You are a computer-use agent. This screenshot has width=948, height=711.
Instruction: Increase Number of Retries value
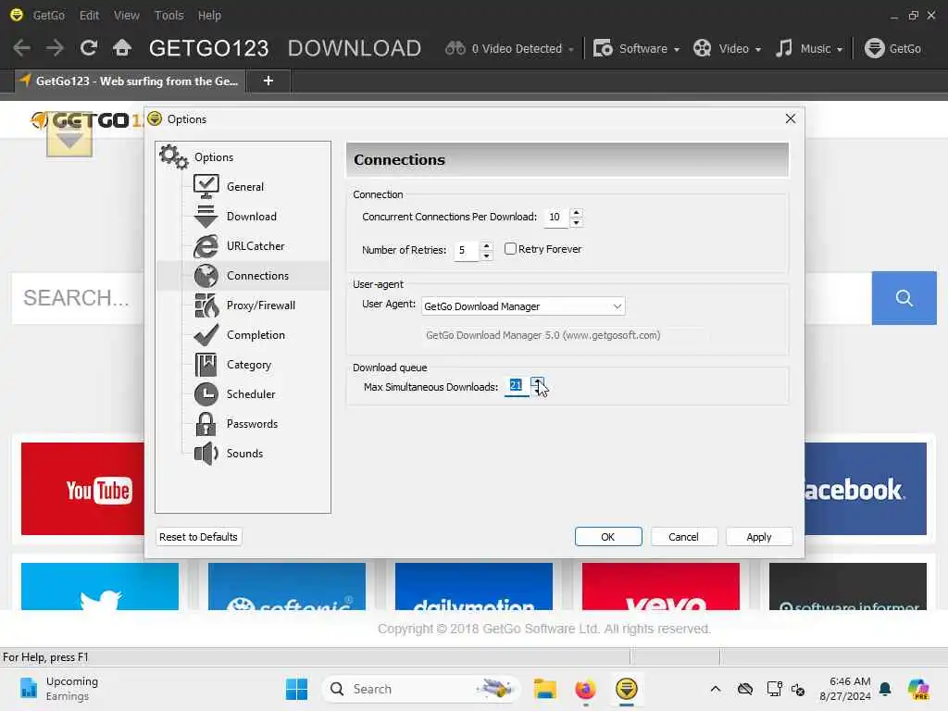(x=486, y=246)
